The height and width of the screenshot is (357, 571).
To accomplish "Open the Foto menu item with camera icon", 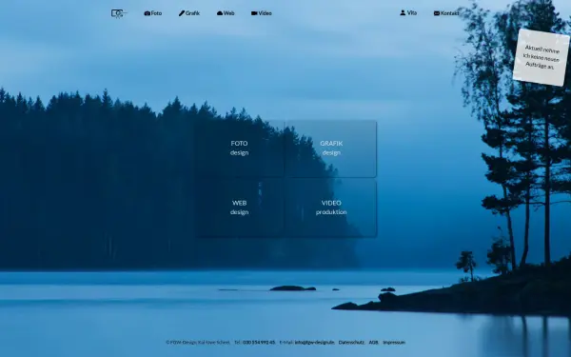I will [x=153, y=13].
